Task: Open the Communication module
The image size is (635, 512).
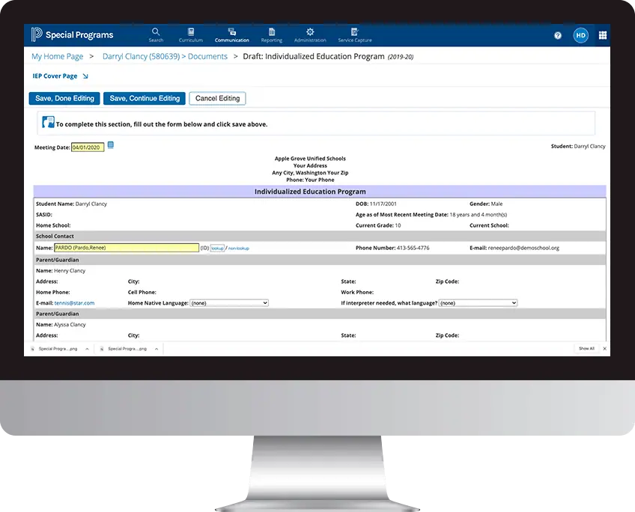Action: (x=231, y=34)
